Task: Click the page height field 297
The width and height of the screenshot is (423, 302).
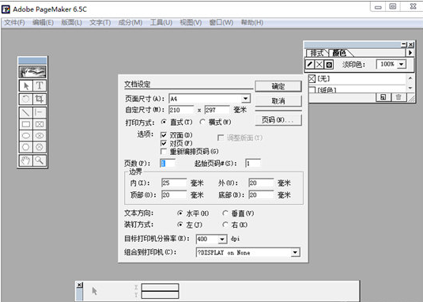Action: click(x=217, y=110)
